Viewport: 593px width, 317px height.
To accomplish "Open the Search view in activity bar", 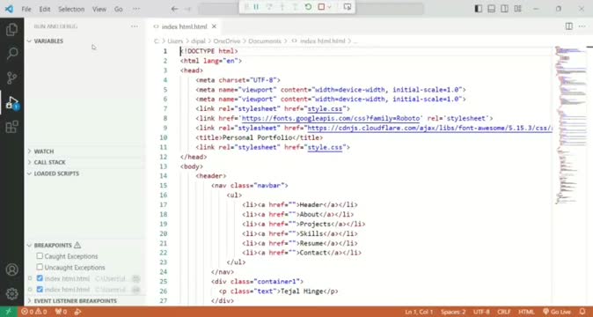I will point(11,54).
